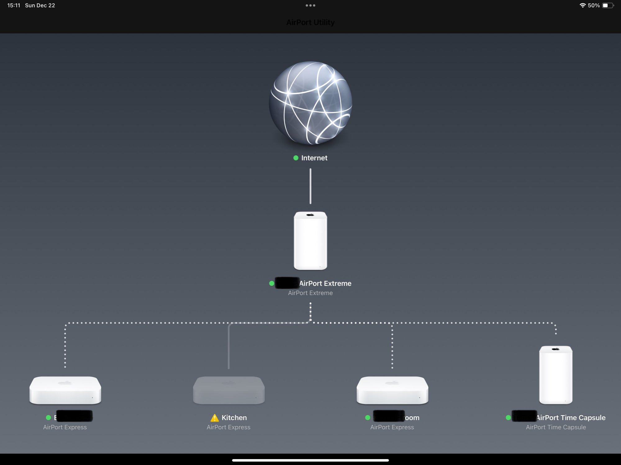
Task: Select the AirPort Time Capsule tower icon
Action: (x=556, y=375)
